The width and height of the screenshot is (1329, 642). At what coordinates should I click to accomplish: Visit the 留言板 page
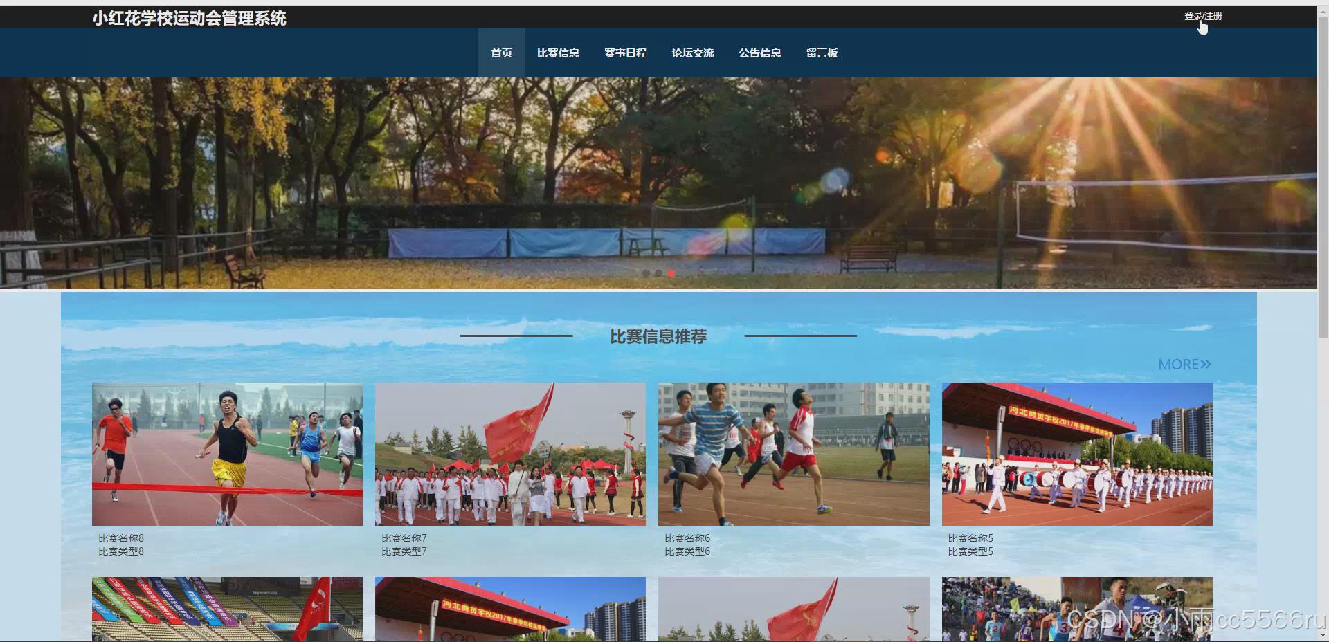coord(822,53)
